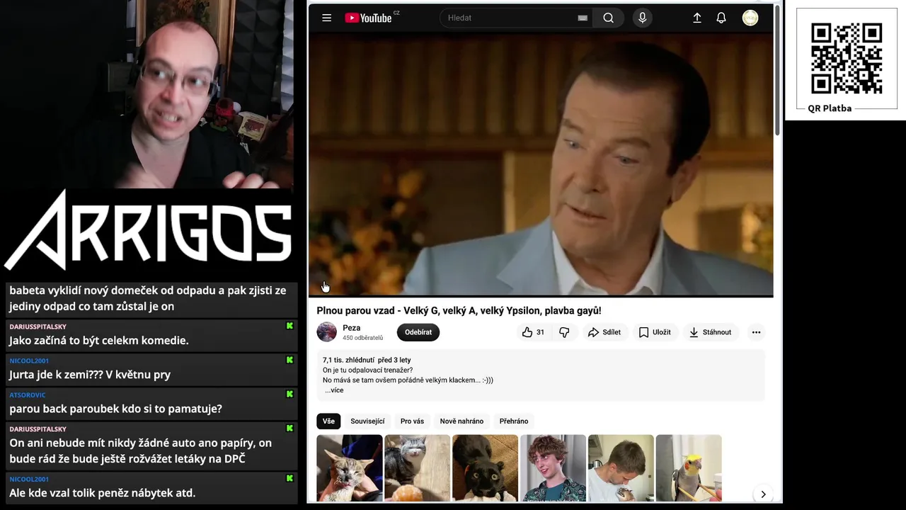Image resolution: width=906 pixels, height=510 pixels.
Task: Open the three-dot more actions menu
Action: [x=756, y=332]
